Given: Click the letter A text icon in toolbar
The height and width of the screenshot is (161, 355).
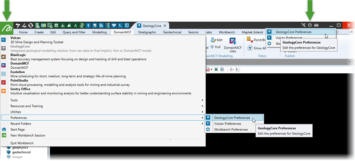Looking at the screenshot, I should coord(76,25).
